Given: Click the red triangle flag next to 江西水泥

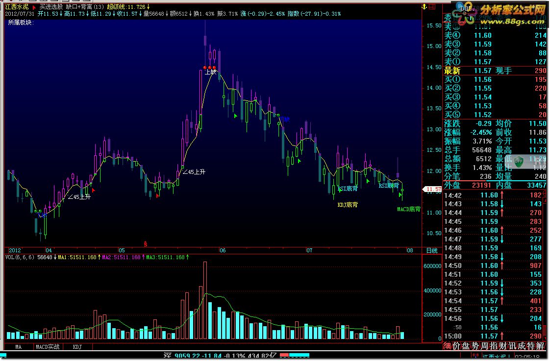Looking at the screenshot, I should pos(34,7).
